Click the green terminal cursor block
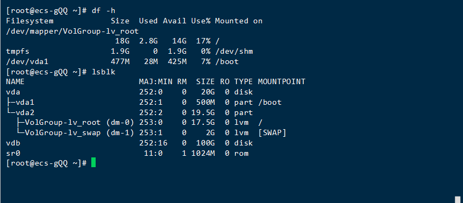Viewport: 463px width, 203px height. tap(93, 163)
